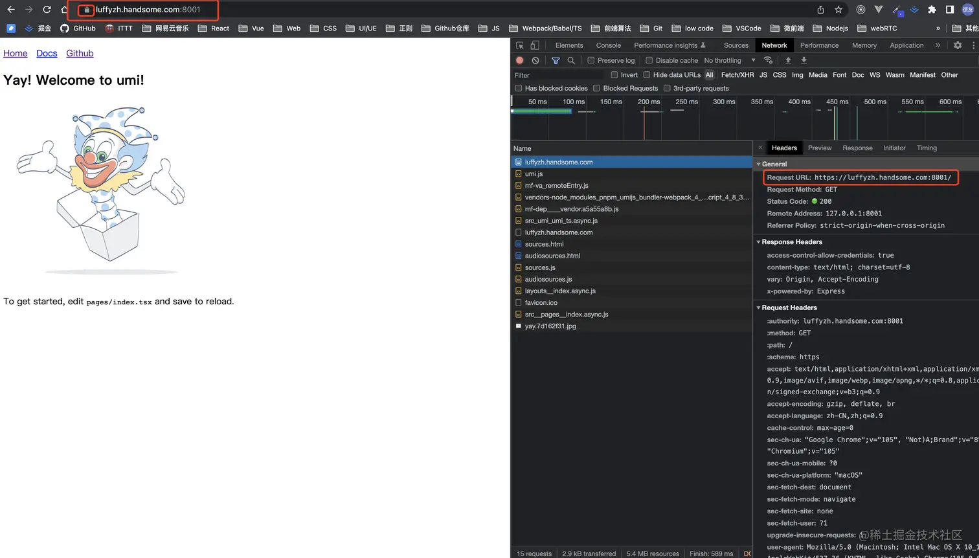979x558 pixels.
Task: Open DevTools settings gear
Action: click(958, 45)
